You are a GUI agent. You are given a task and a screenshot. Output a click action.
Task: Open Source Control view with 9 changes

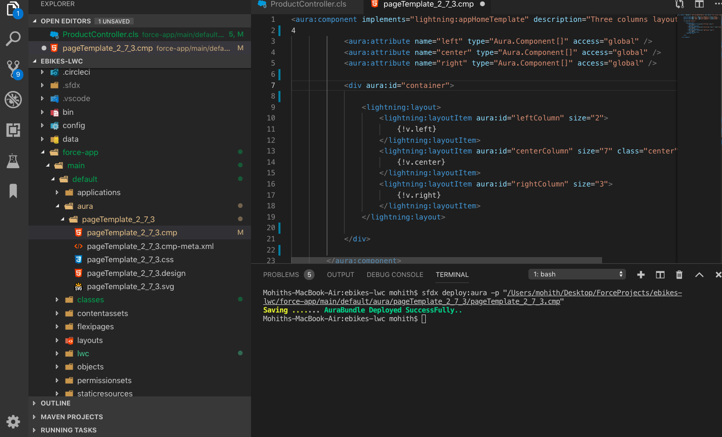click(13, 70)
